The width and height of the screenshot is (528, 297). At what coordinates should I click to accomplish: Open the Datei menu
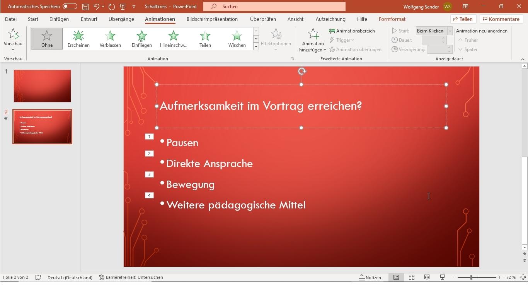point(11,19)
